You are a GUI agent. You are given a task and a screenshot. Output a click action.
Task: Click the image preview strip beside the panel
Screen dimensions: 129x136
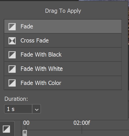(x=128, y=23)
